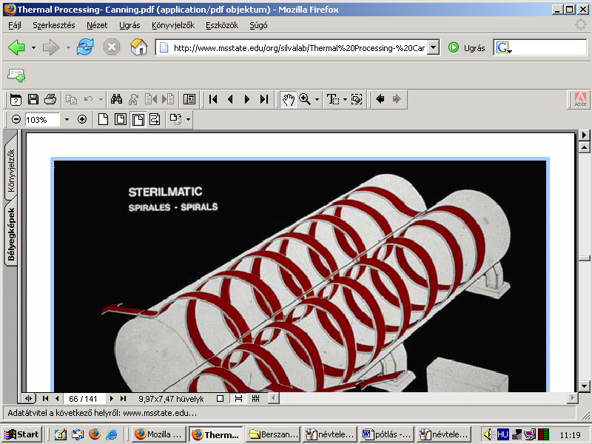Open the Fájl menu

click(15, 25)
